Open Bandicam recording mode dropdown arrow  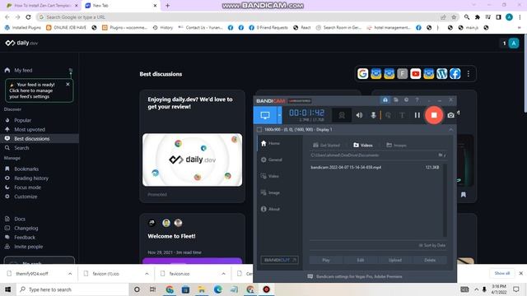(x=279, y=115)
